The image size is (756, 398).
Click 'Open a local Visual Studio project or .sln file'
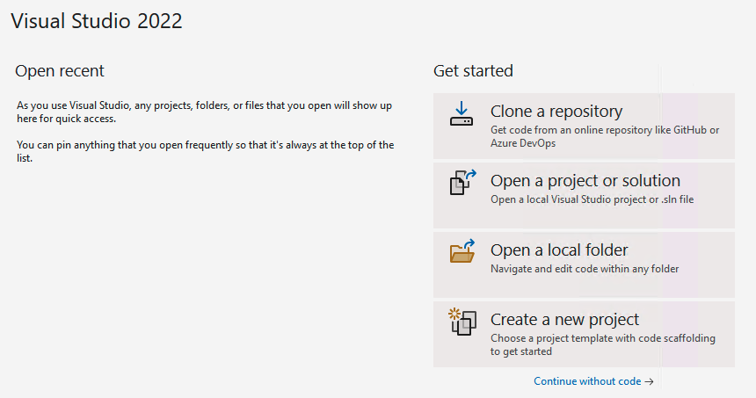point(592,199)
